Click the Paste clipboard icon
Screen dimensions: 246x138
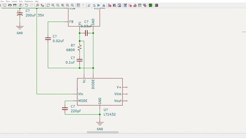coord(21,5)
